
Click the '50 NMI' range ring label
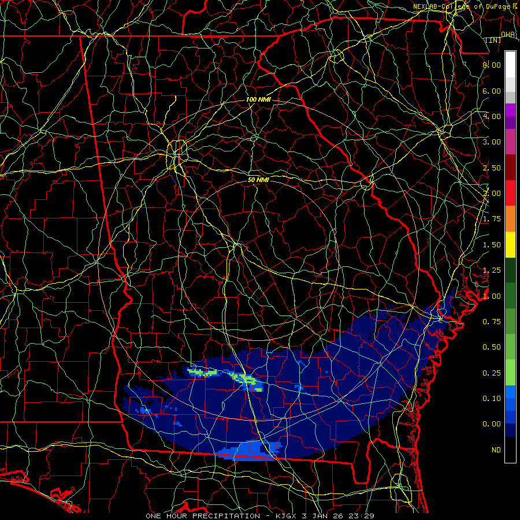[x=258, y=180]
